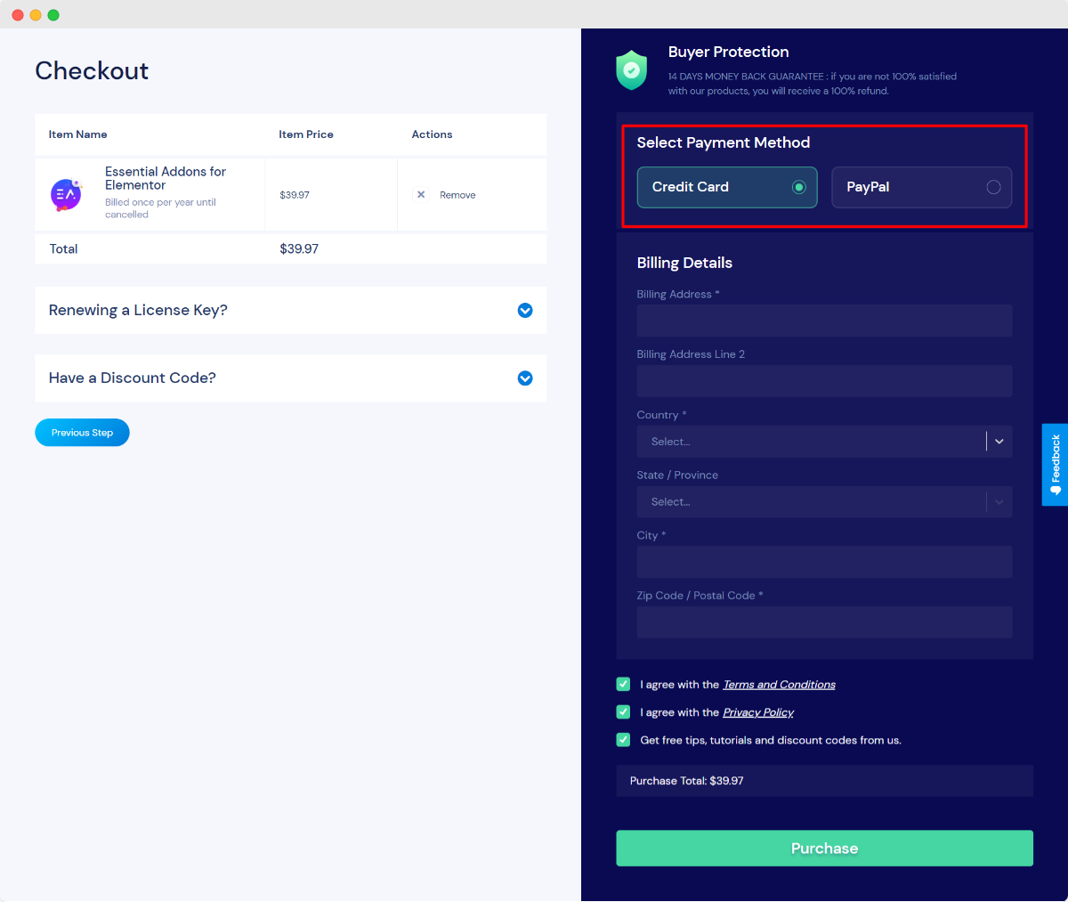Uncheck the Terms and Conditions agreement
Image resolution: width=1068 pixels, height=902 pixels.
(x=623, y=684)
